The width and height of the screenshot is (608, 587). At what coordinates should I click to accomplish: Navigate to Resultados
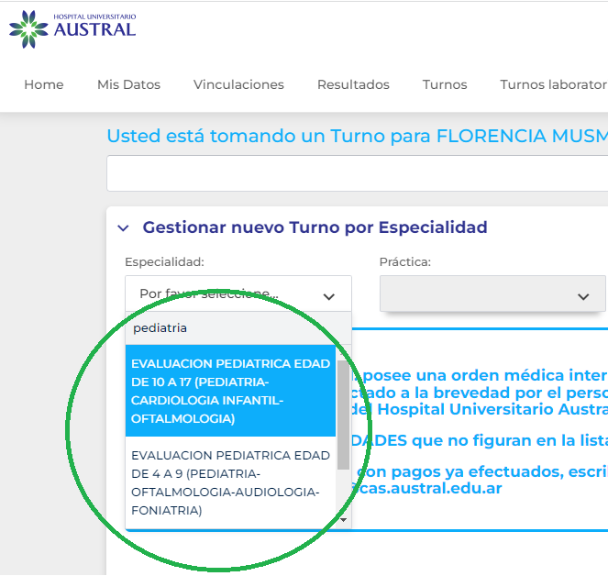[353, 84]
